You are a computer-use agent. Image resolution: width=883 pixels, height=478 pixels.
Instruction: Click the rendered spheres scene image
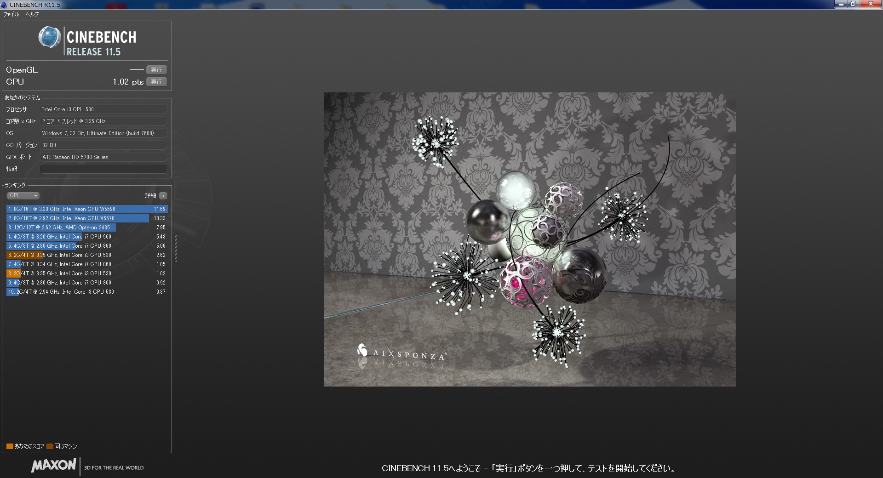(x=529, y=239)
